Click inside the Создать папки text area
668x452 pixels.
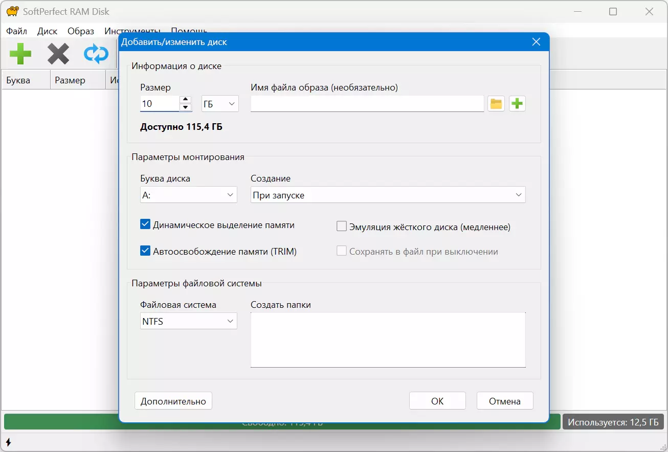tap(388, 340)
